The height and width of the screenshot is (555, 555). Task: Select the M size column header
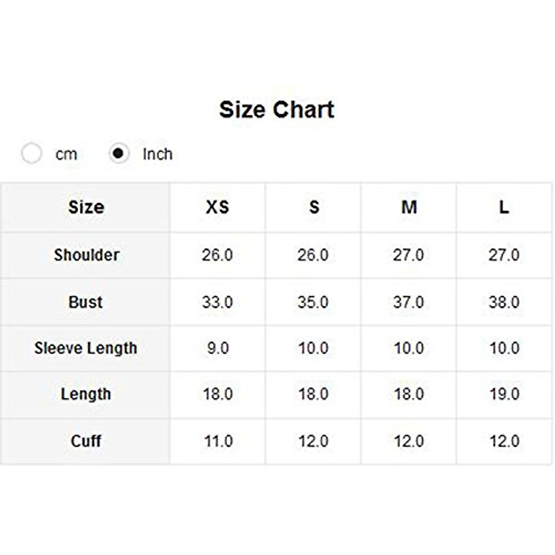point(409,207)
